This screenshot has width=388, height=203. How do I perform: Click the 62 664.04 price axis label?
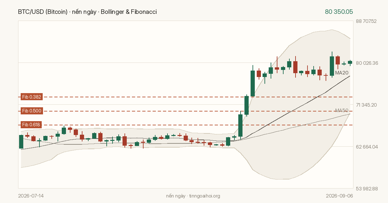[x=367, y=147]
